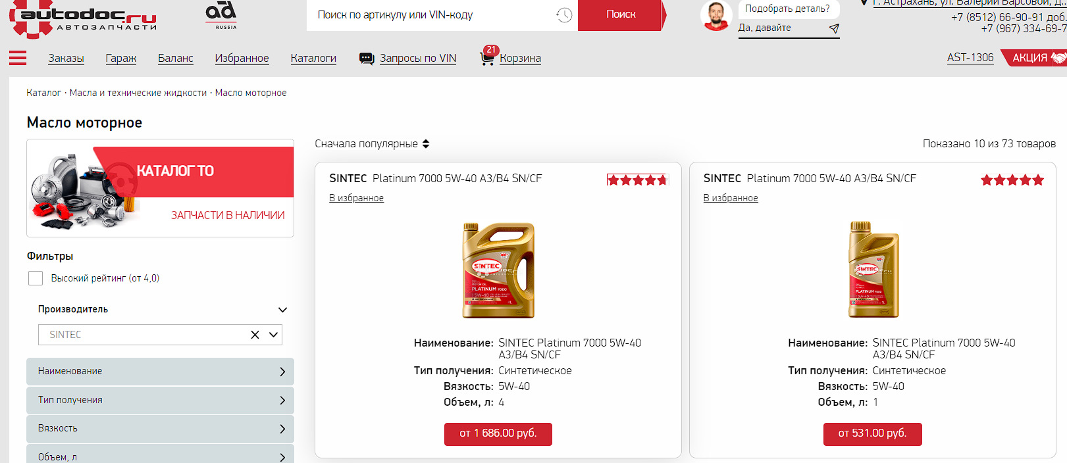Clear the SINTEC manufacturer filter with X

255,335
